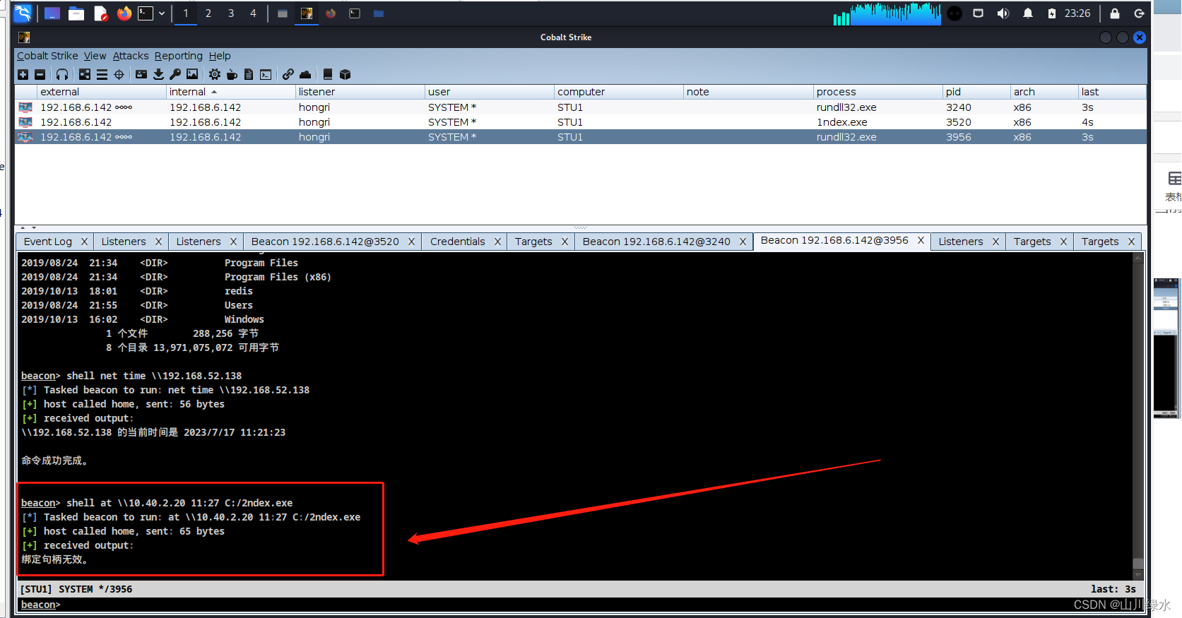The height and width of the screenshot is (618, 1182).
Task: Sort sessions by external column
Action: click(90, 92)
